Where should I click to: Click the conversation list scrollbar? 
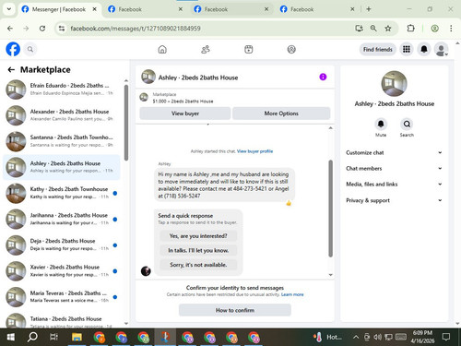coord(126,123)
